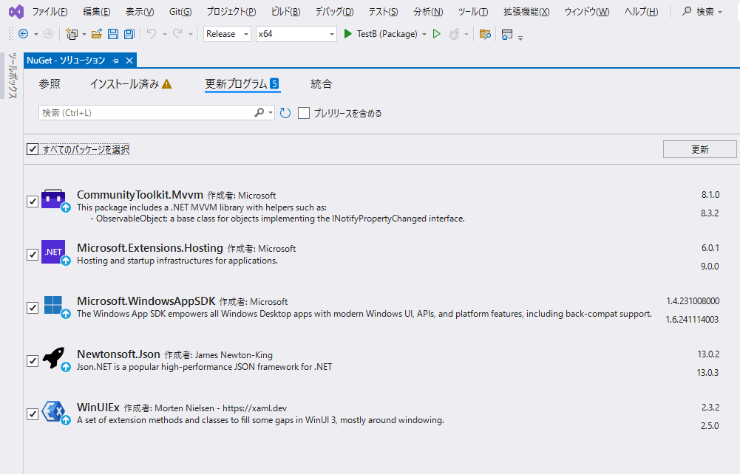
Task: Click the WinUIEx package icon
Action: (x=53, y=411)
